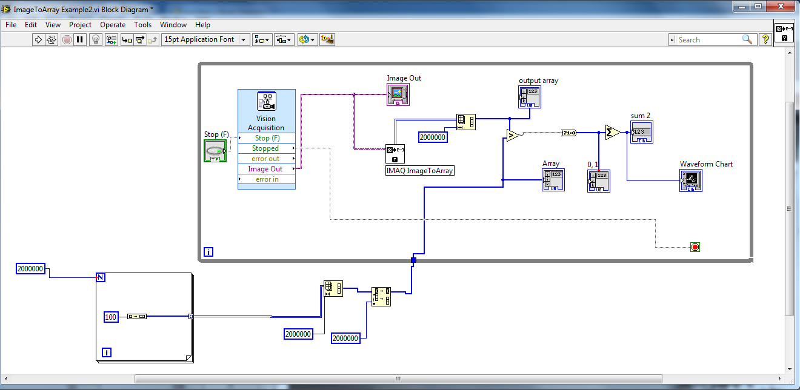Click 2000000 constant wired to N

pyautogui.click(x=31, y=269)
